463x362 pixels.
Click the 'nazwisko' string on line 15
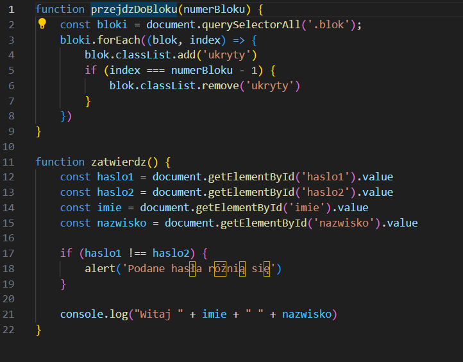point(345,223)
